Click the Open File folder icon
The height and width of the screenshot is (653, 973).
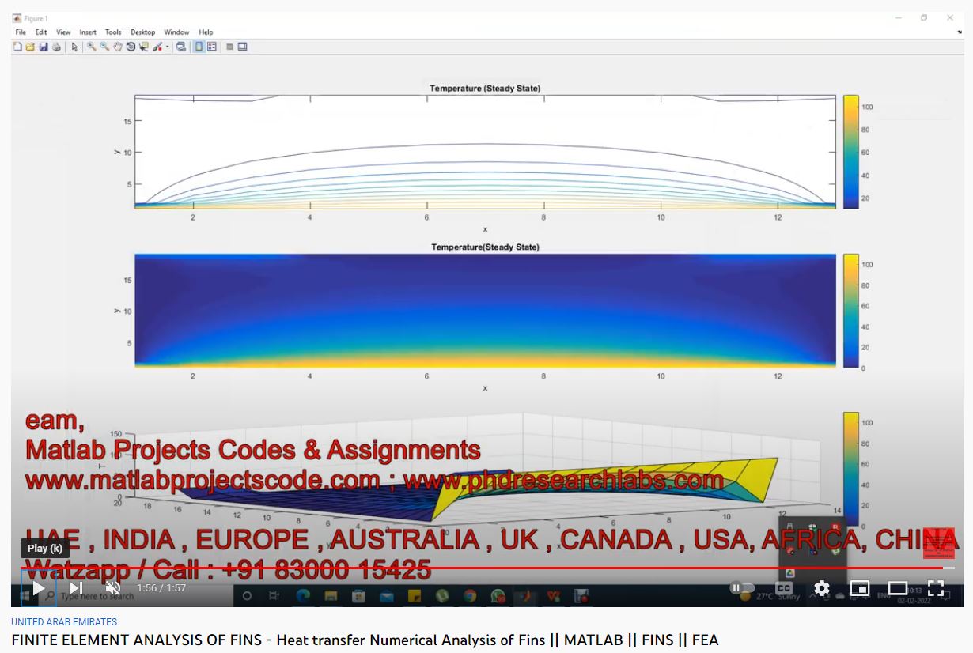pos(30,47)
